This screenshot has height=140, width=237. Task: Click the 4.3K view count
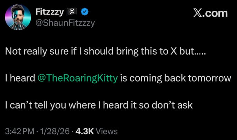(x=83, y=131)
